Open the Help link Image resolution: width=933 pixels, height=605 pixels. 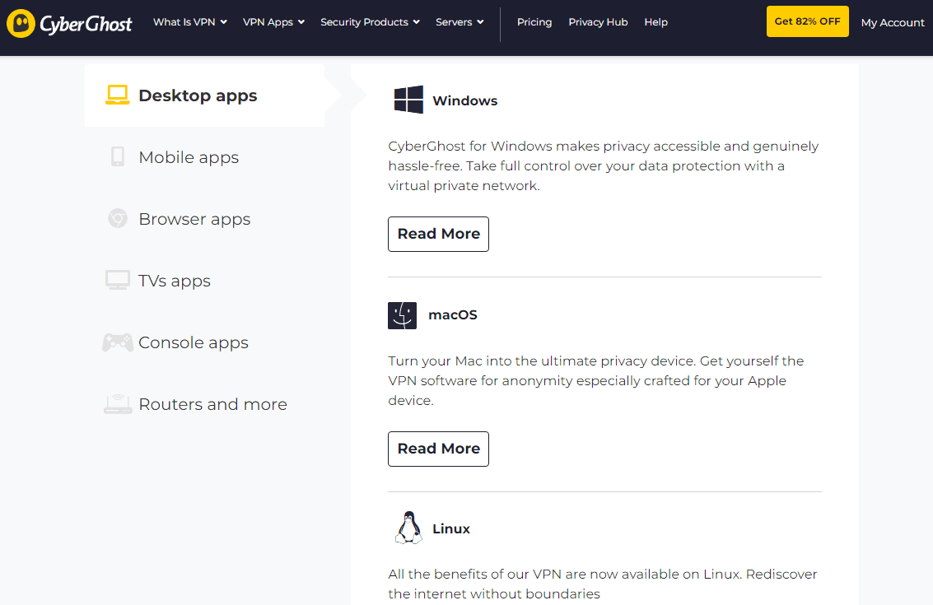[x=655, y=22]
